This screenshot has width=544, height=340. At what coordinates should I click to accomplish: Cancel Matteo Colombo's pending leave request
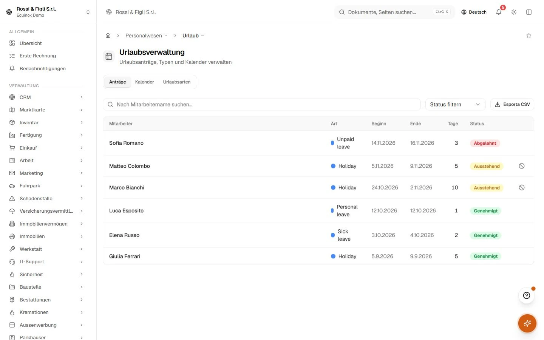(522, 166)
